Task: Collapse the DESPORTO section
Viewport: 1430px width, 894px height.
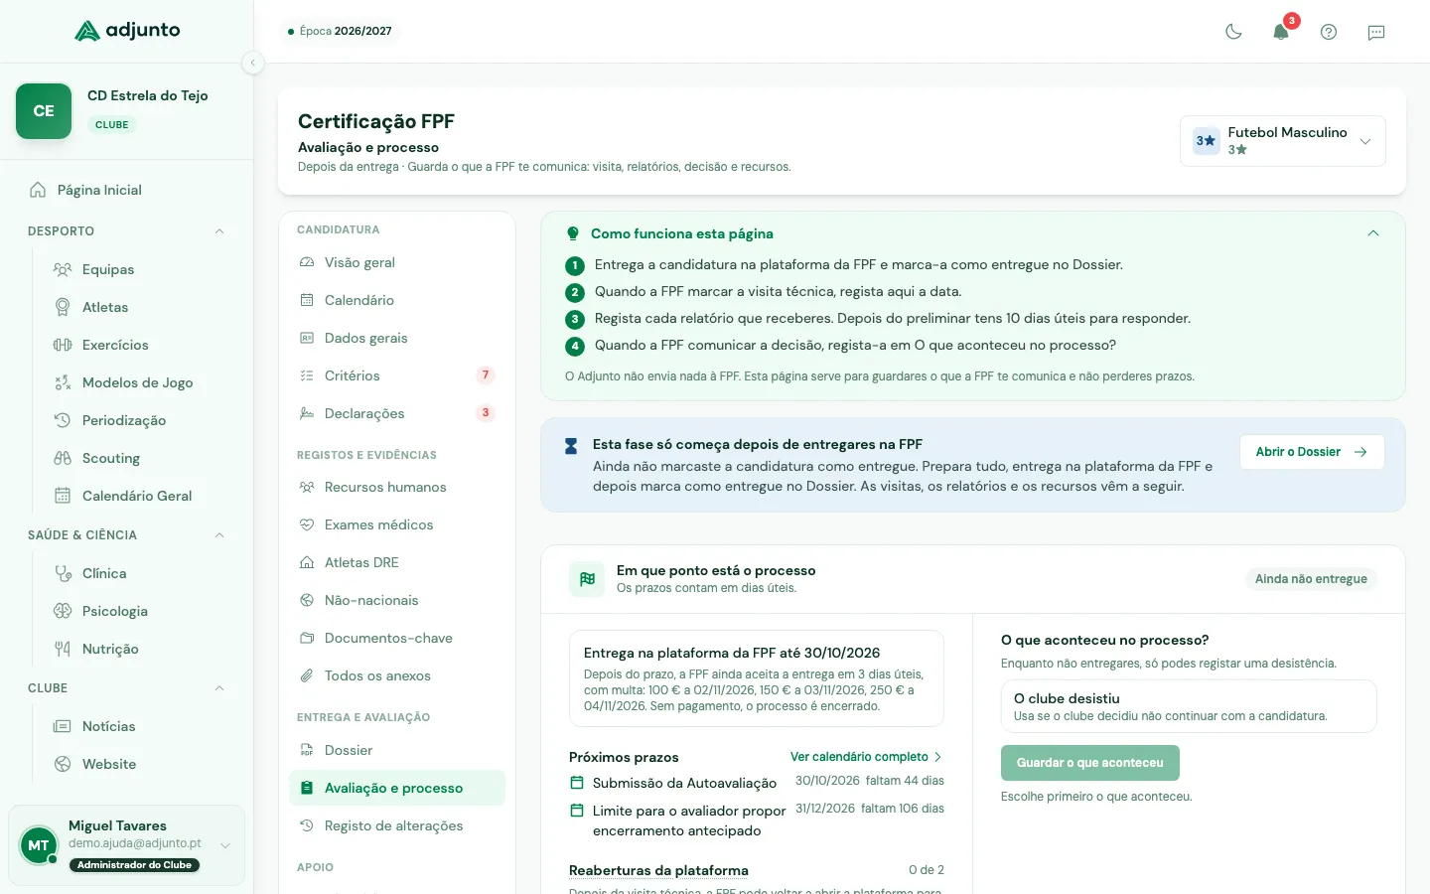Action: pos(219,231)
